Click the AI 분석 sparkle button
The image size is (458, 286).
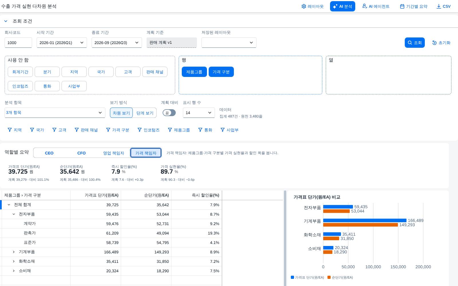coord(342,6)
